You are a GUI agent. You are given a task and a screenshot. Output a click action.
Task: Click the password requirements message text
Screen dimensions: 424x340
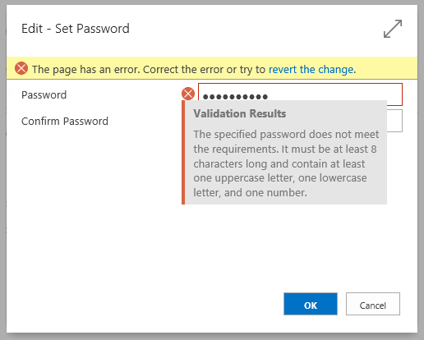[286, 163]
